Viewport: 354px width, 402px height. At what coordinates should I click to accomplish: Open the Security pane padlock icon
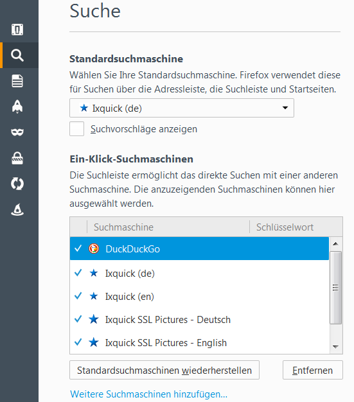[x=17, y=158]
